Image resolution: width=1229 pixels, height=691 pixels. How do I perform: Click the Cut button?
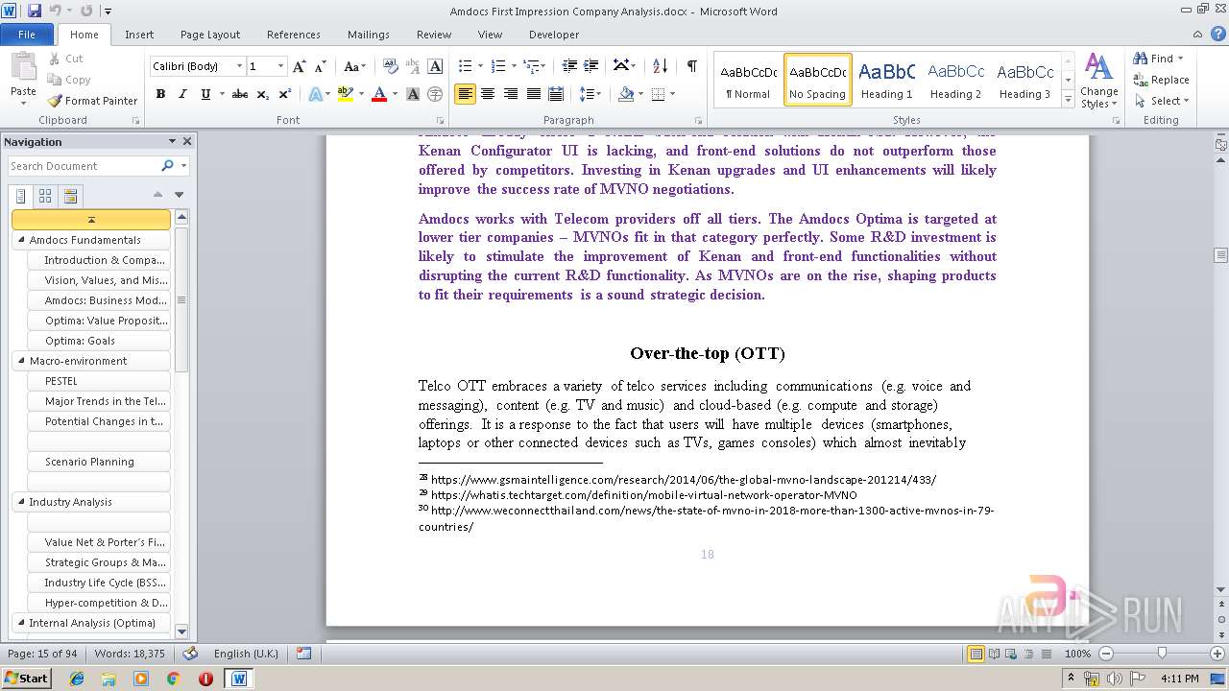pos(66,59)
